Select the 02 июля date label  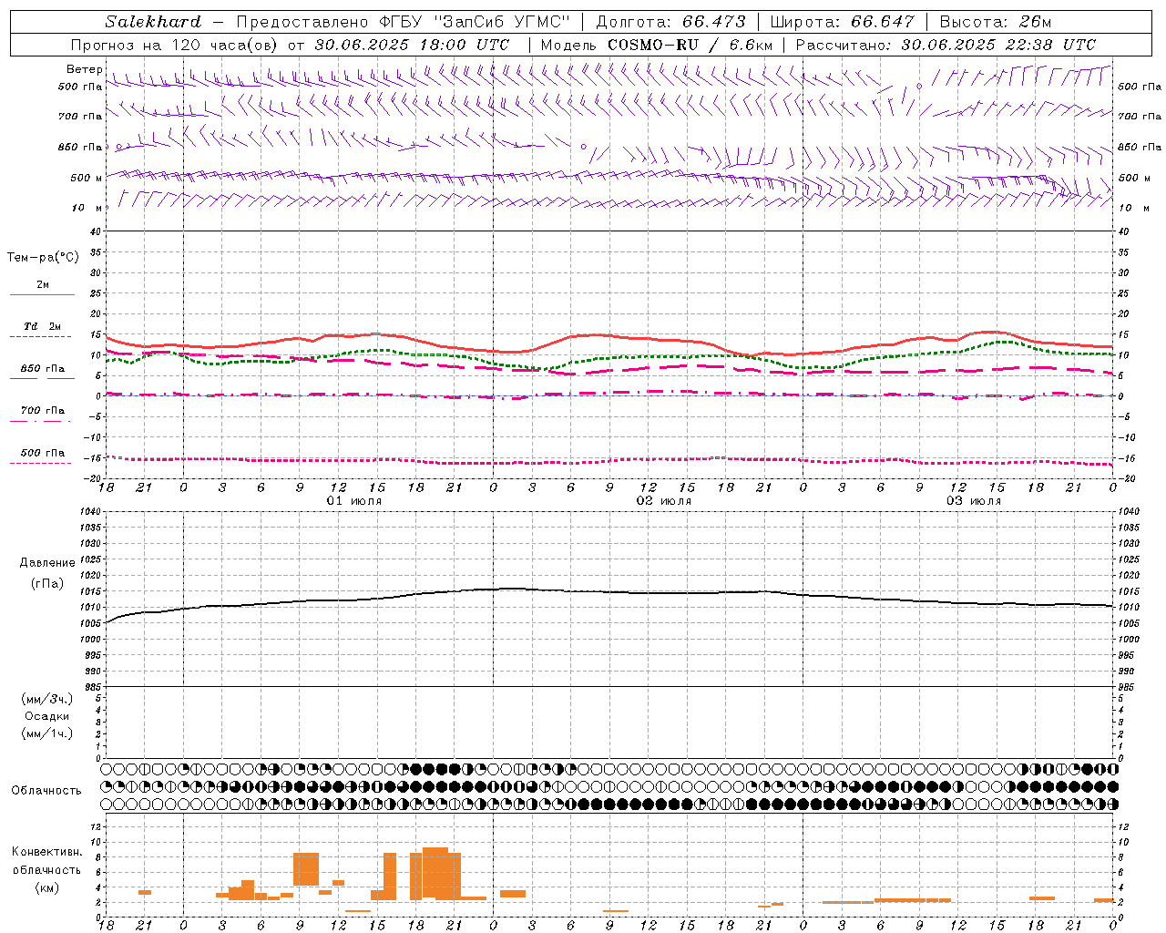(x=664, y=502)
